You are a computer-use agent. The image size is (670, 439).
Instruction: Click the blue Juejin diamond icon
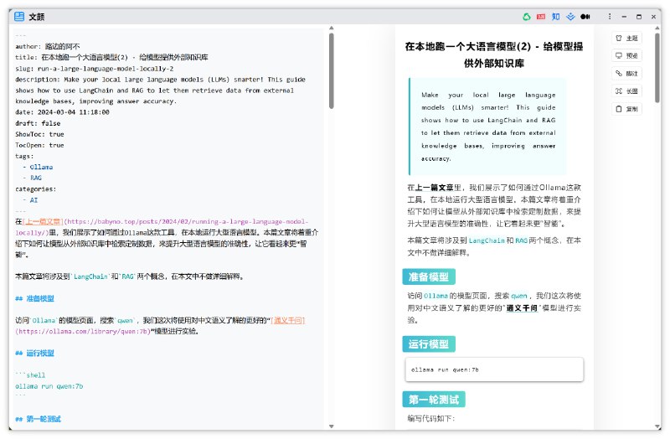571,16
